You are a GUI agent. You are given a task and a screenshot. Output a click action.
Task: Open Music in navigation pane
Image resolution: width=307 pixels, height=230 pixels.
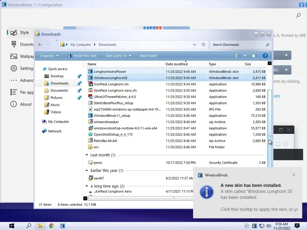[55, 105]
